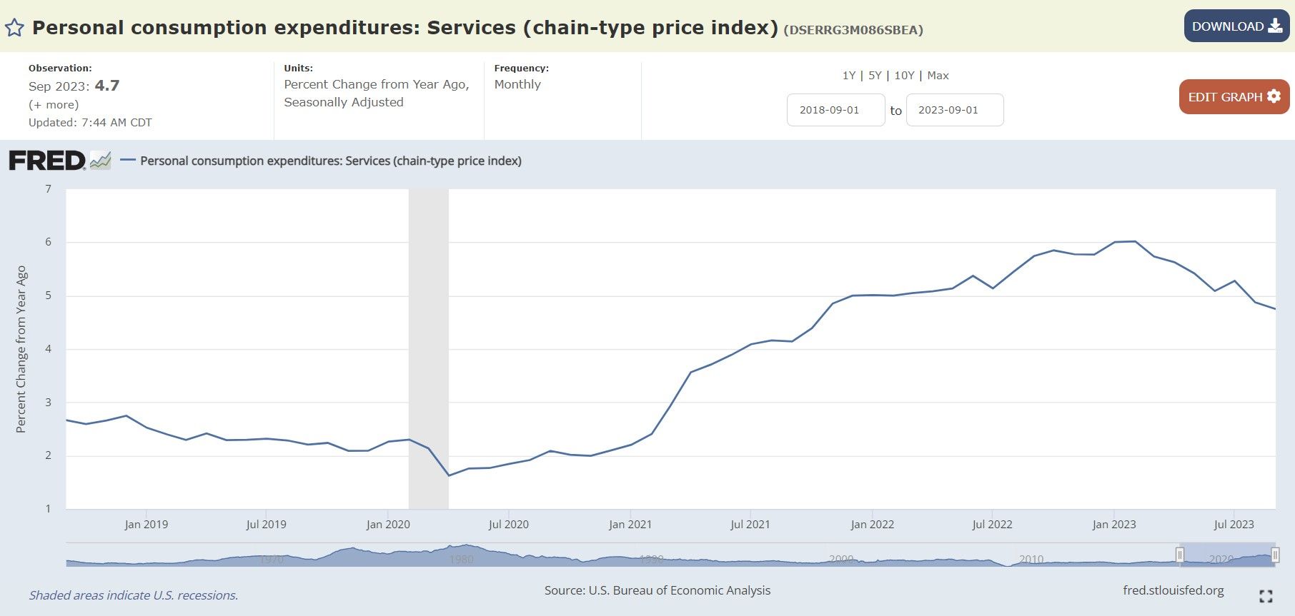1295x616 pixels.
Task: Select the 10Y date range
Action: point(904,75)
